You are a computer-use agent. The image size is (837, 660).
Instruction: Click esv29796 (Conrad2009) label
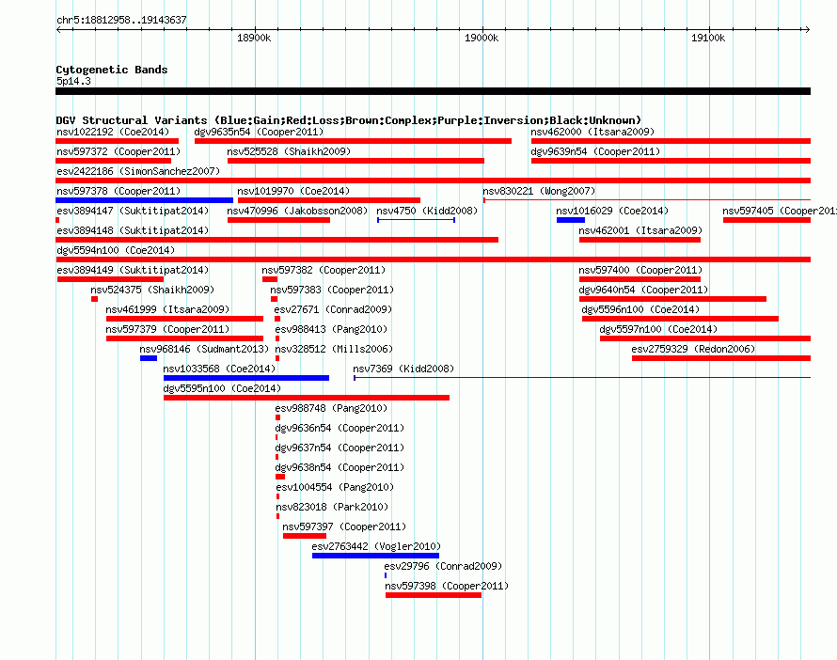pos(443,566)
